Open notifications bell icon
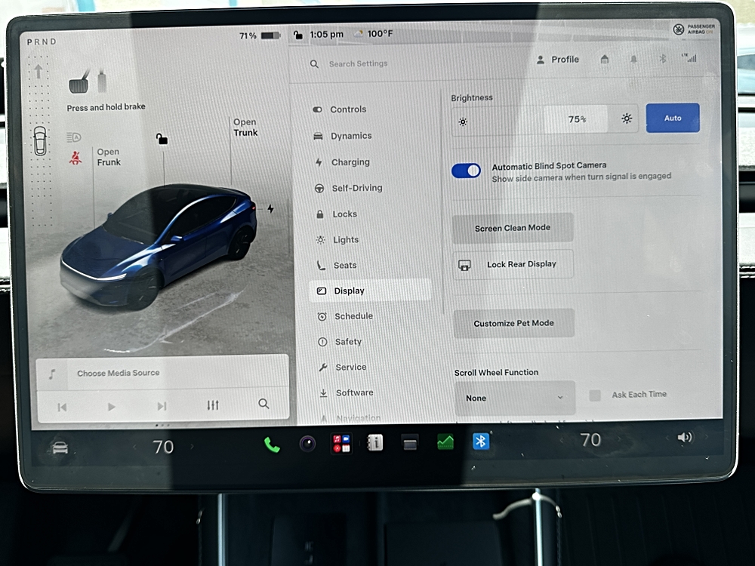The width and height of the screenshot is (755, 566). coord(633,59)
